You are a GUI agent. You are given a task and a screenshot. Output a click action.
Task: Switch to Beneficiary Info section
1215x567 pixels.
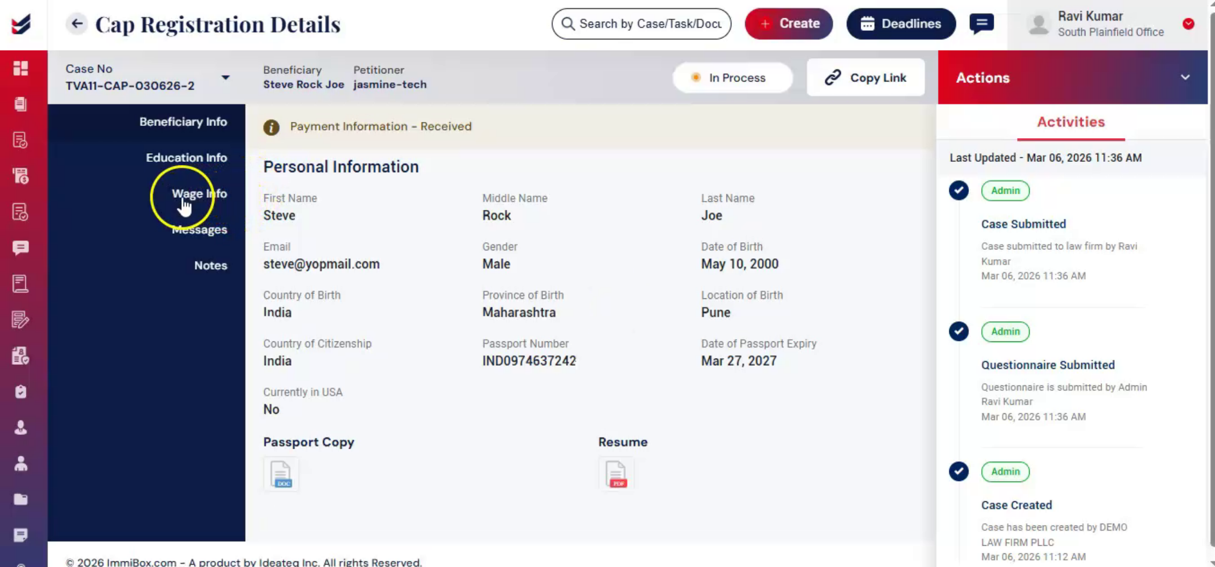(183, 121)
